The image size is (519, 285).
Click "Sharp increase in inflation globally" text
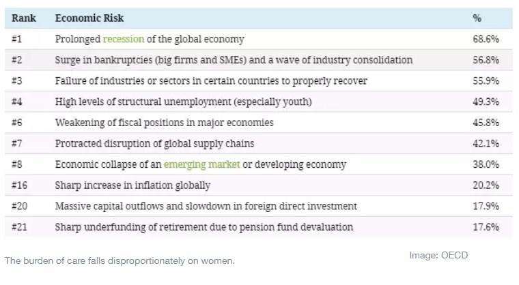click(x=132, y=185)
